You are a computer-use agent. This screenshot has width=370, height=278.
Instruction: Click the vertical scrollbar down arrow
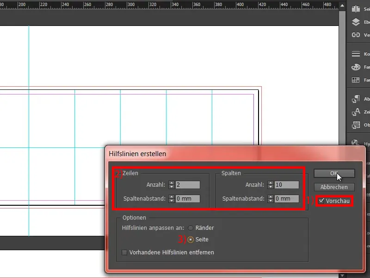tap(342, 275)
